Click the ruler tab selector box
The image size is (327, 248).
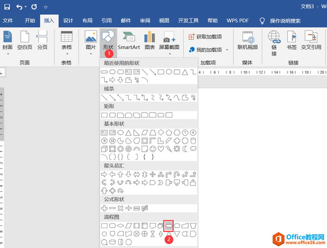coord(2,73)
